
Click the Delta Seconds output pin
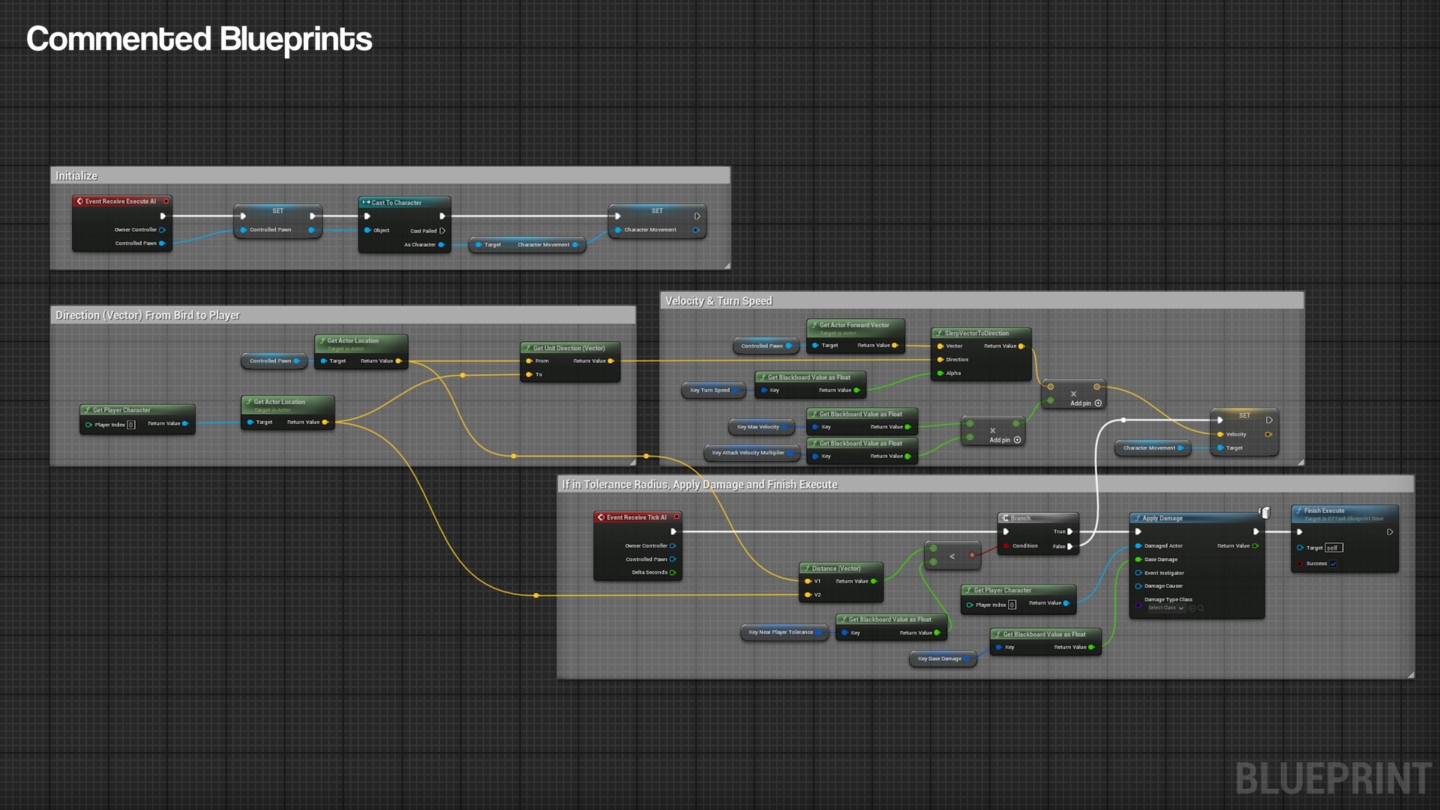click(x=672, y=572)
